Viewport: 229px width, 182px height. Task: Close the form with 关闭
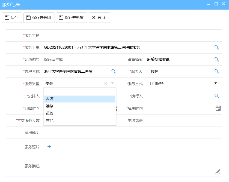99,17
